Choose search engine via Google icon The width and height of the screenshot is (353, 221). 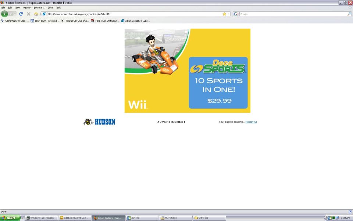[x=236, y=14]
